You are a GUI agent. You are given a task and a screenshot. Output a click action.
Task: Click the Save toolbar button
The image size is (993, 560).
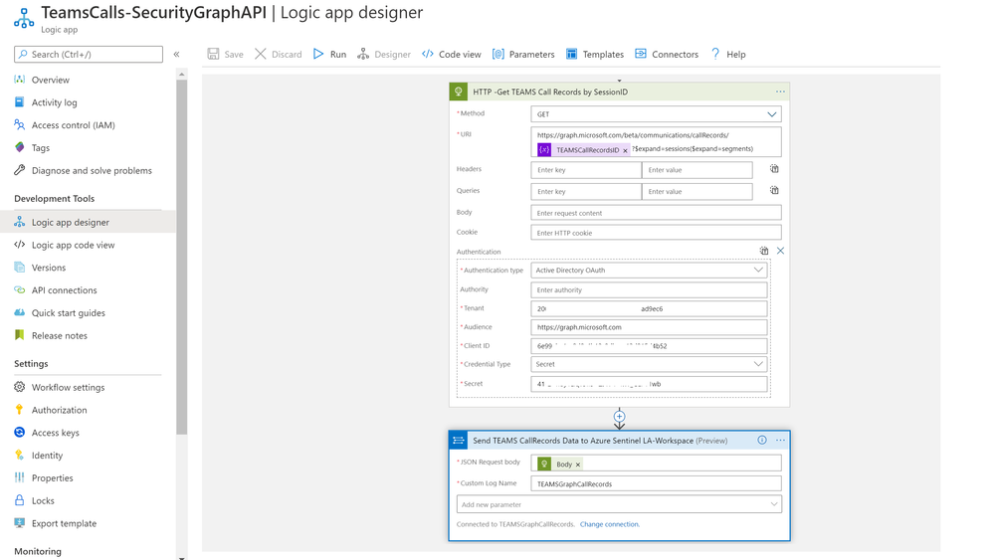(x=226, y=55)
